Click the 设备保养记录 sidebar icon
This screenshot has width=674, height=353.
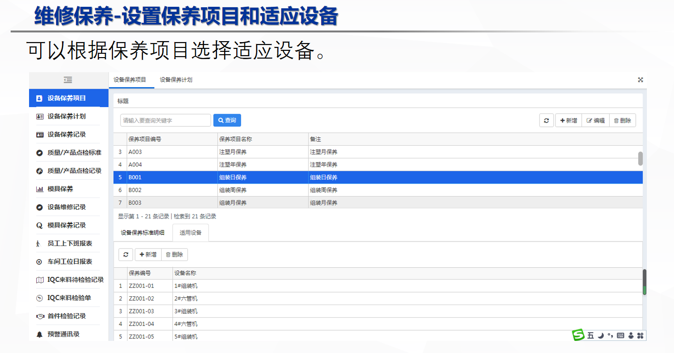click(x=40, y=135)
